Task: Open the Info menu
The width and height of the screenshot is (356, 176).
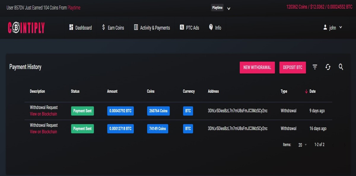Action: tap(215, 28)
